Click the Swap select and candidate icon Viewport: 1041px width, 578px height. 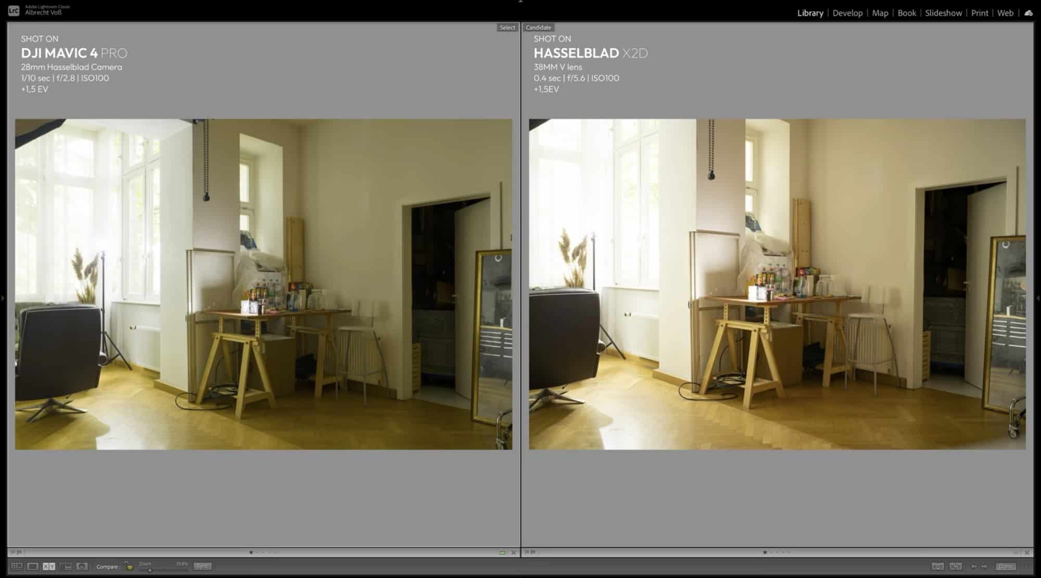(938, 566)
